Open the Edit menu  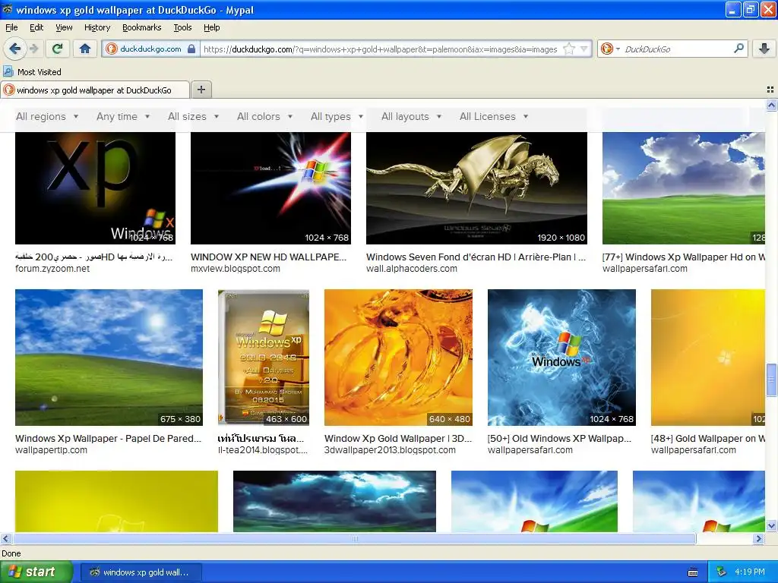pos(36,27)
